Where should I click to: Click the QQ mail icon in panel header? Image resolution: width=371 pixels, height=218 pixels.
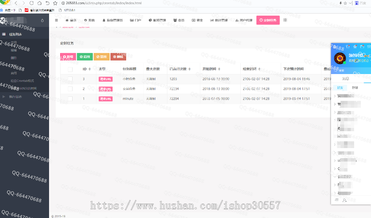362,46
